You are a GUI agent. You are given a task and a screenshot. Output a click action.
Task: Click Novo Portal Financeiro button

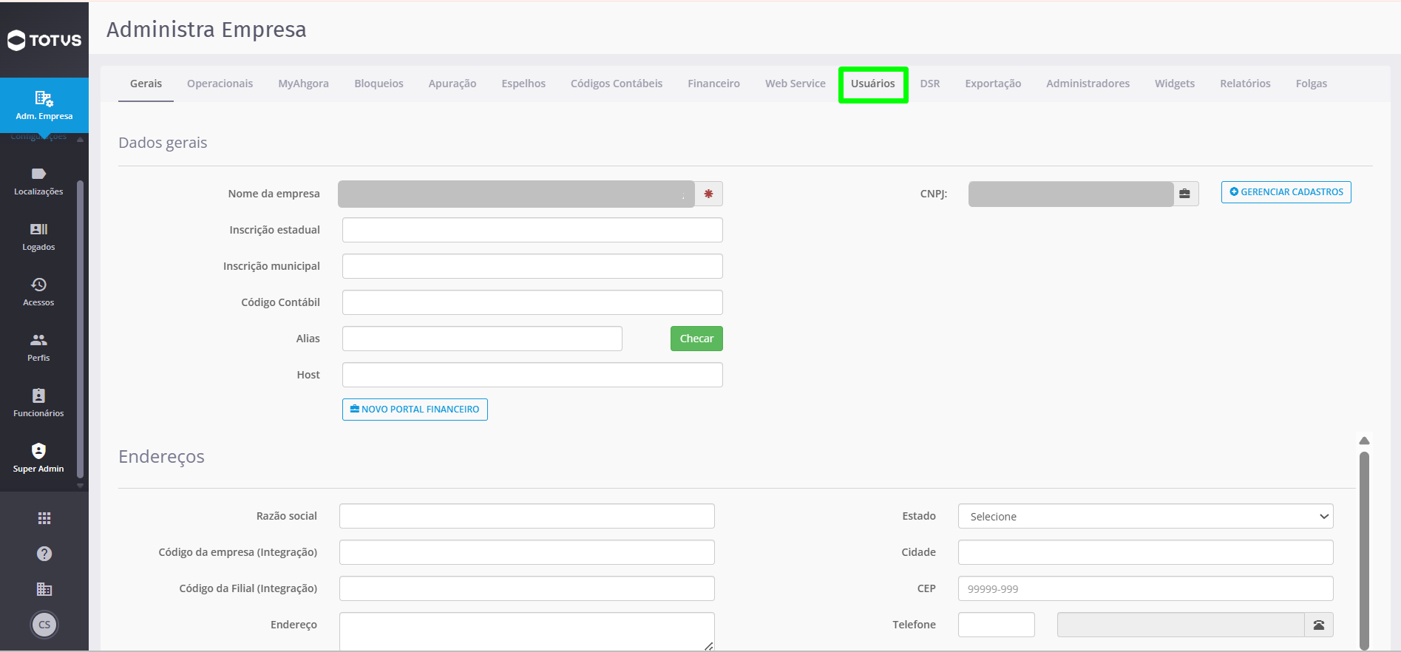[415, 410]
